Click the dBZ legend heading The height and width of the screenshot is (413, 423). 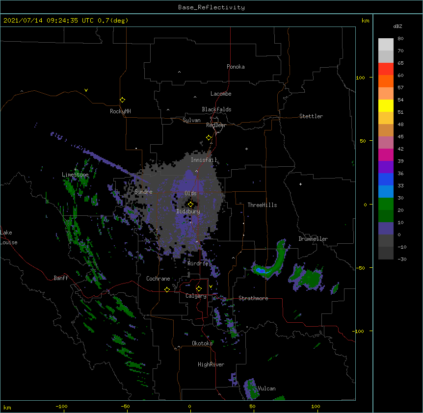(x=397, y=26)
